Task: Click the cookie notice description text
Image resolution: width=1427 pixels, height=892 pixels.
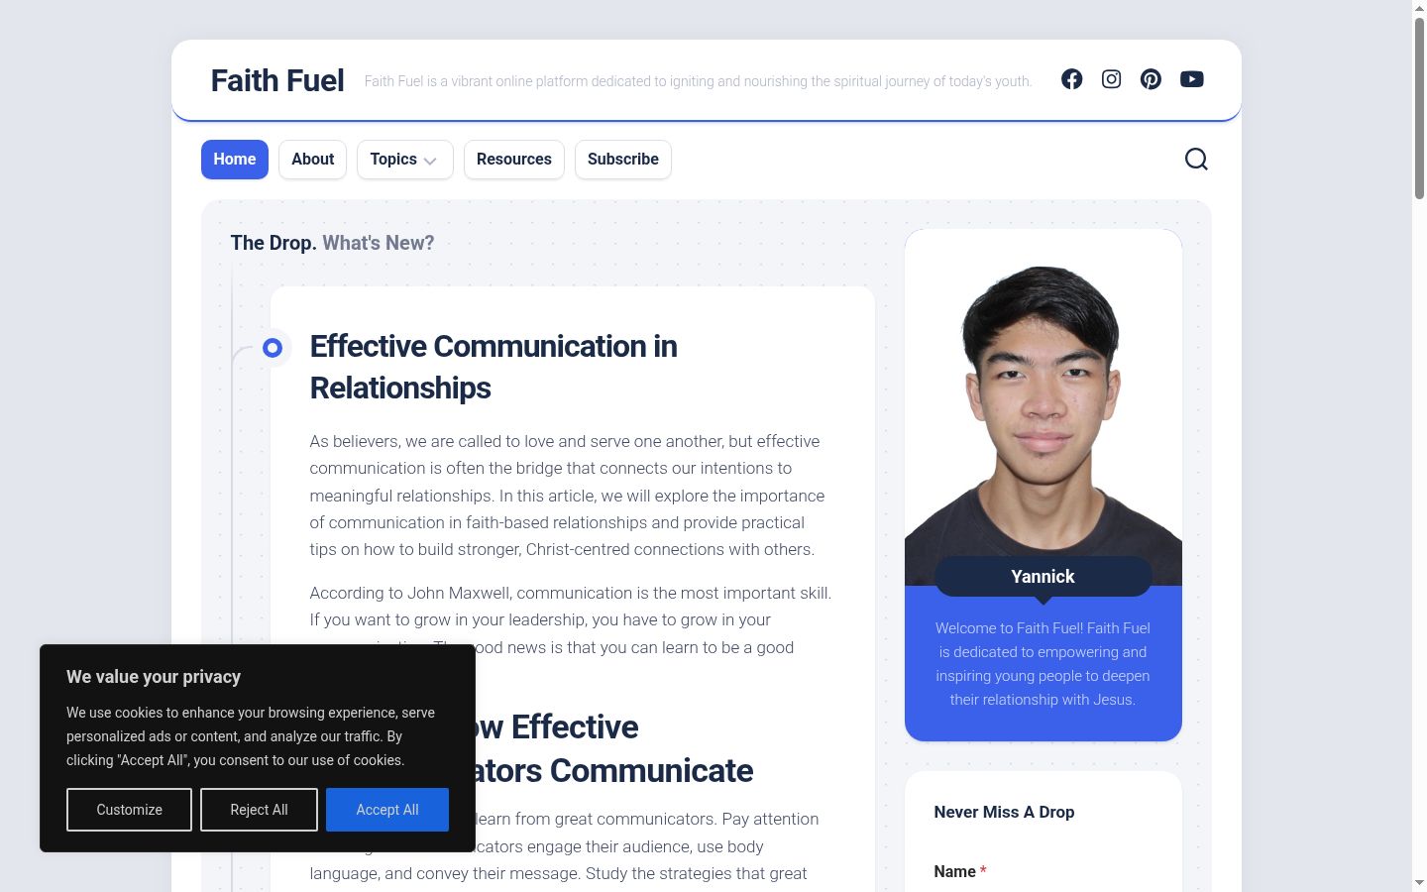Action: (x=251, y=736)
